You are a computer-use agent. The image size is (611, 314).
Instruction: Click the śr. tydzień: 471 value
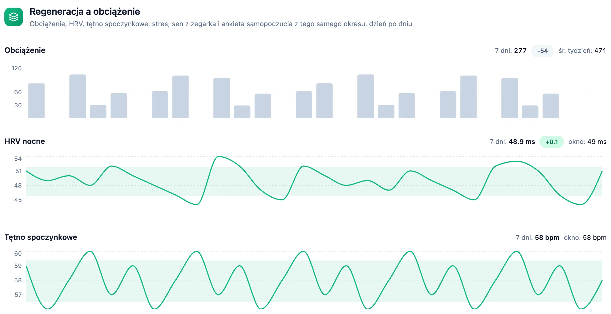pyautogui.click(x=582, y=51)
